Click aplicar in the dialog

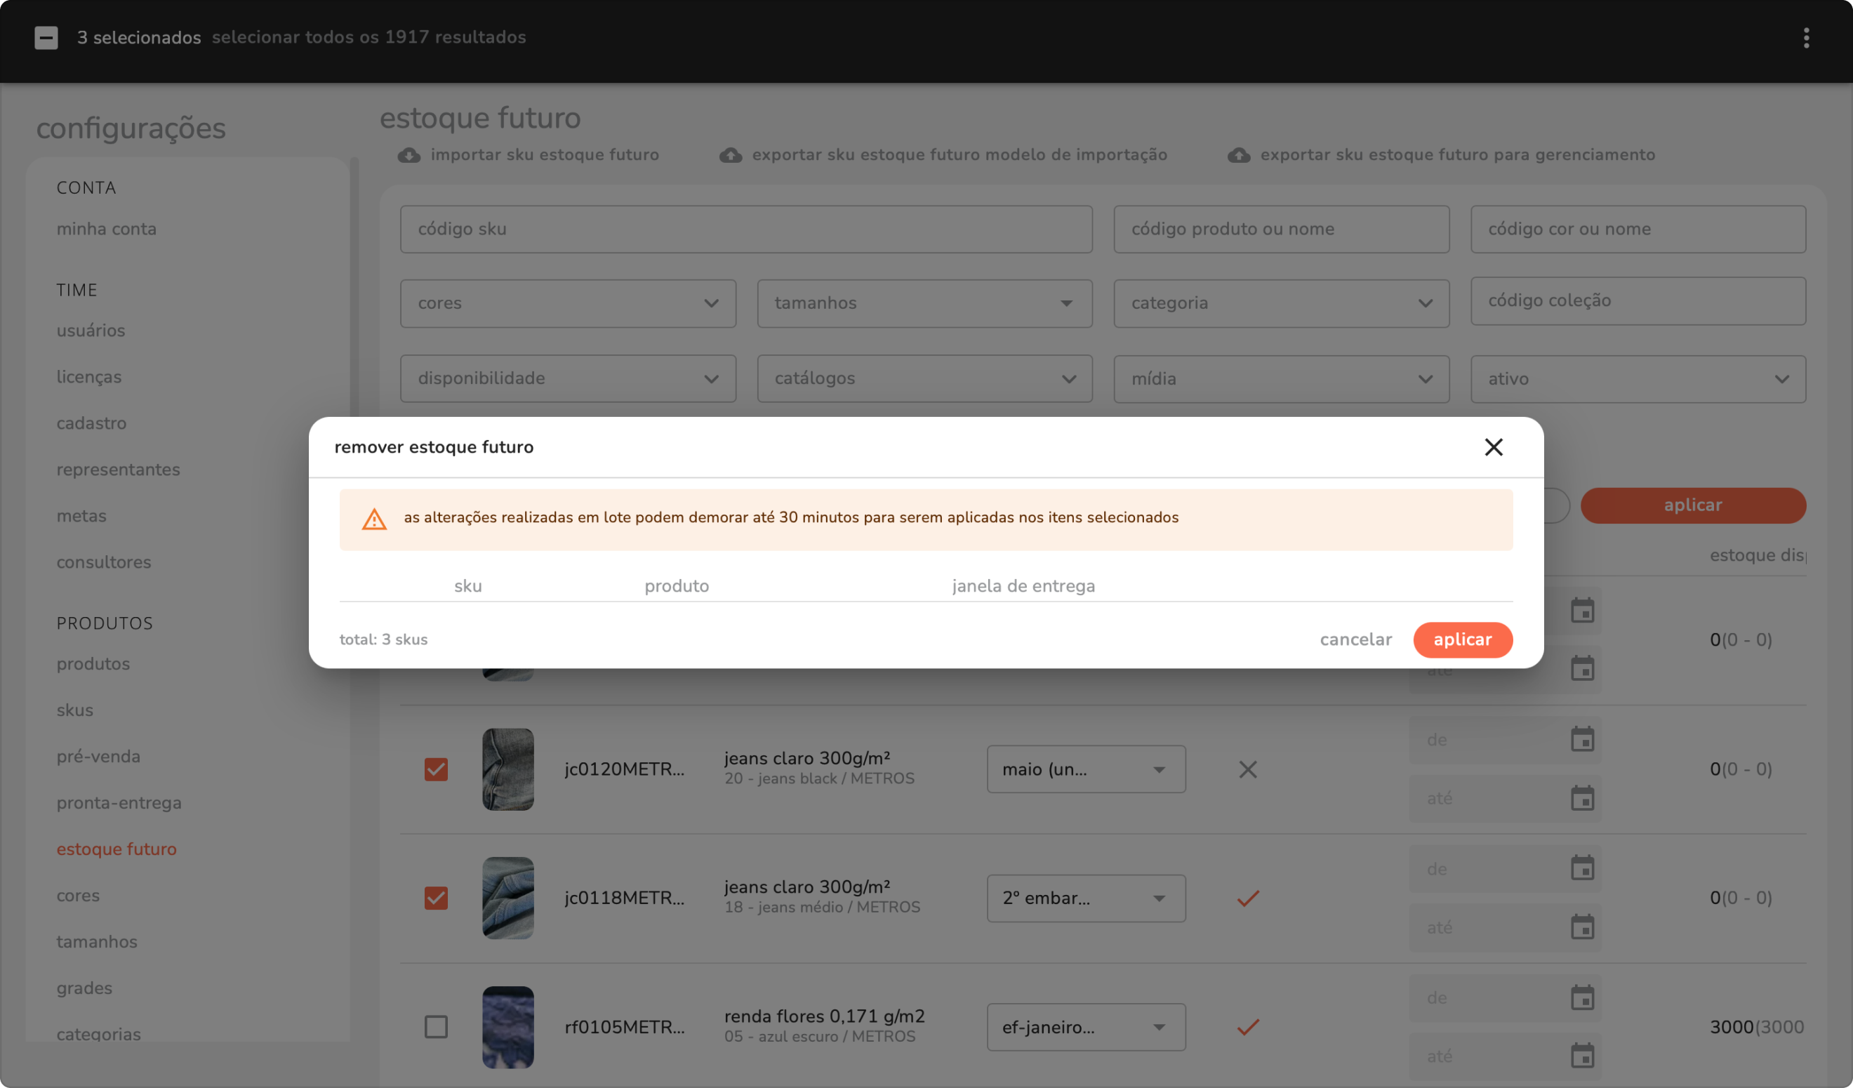[1462, 639]
